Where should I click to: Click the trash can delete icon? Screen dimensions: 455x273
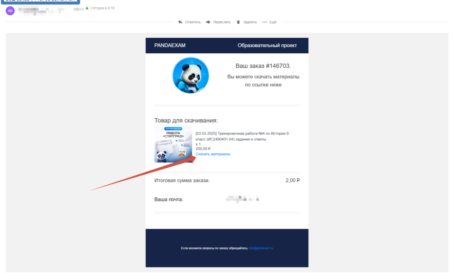point(238,22)
